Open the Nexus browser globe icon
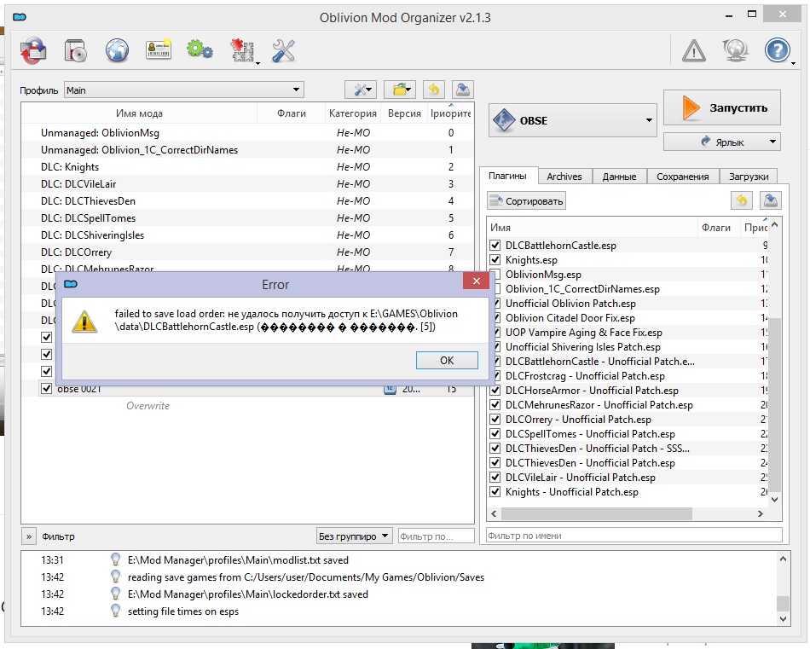The height and width of the screenshot is (649, 810). [117, 50]
